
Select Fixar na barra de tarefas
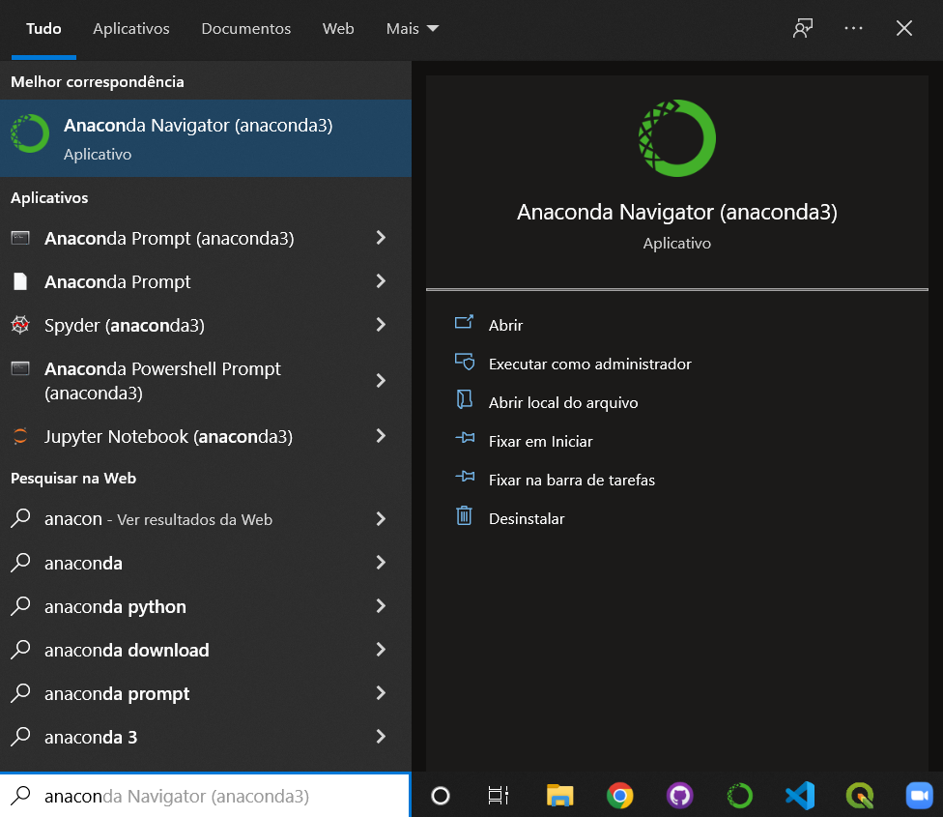[x=572, y=480]
